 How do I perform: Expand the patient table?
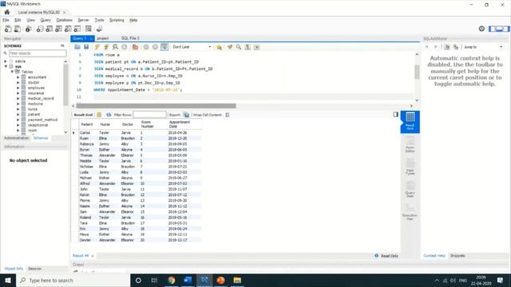pos(18,114)
